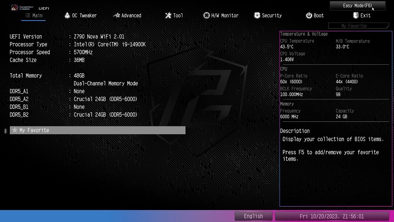Click the Cache Size 36MB value

79,60
